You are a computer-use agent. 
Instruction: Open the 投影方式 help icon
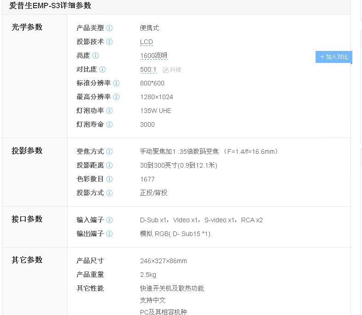109,193
